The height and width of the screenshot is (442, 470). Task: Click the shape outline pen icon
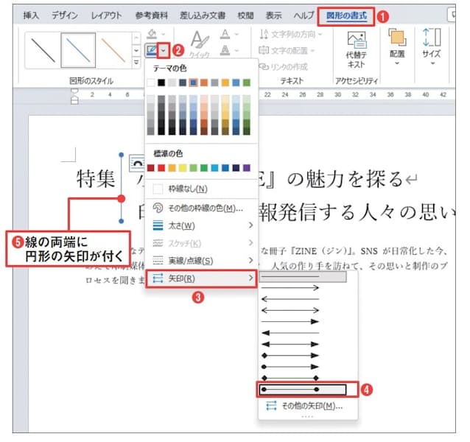pos(152,50)
